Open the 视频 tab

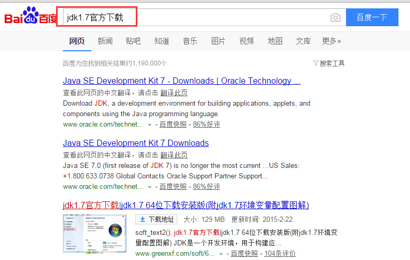click(x=246, y=41)
